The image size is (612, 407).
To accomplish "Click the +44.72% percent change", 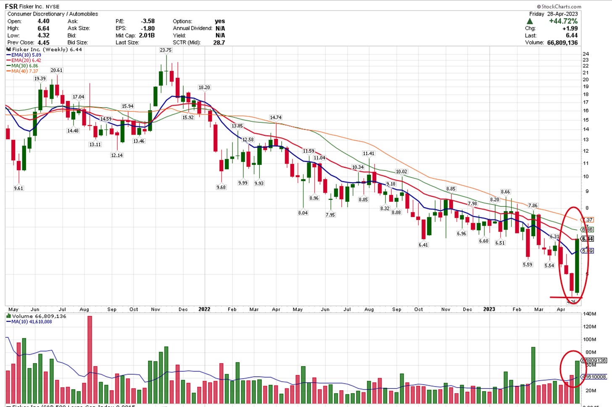I will coord(563,21).
